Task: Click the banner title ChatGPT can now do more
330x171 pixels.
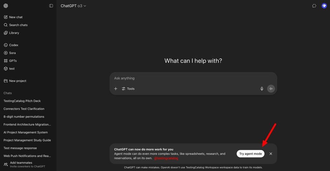Action: pyautogui.click(x=144, y=149)
